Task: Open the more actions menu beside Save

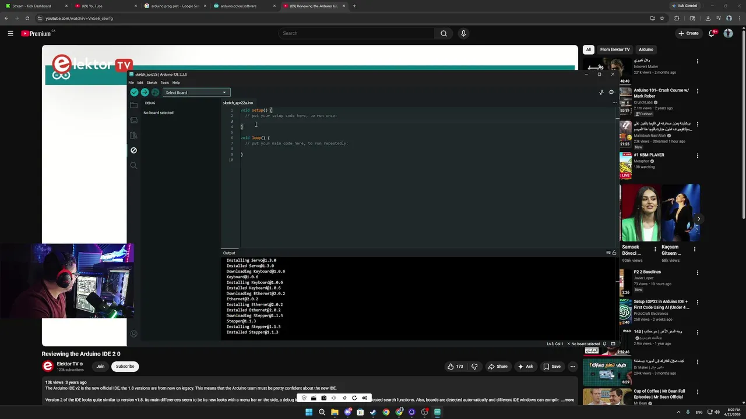Action: pos(573,366)
